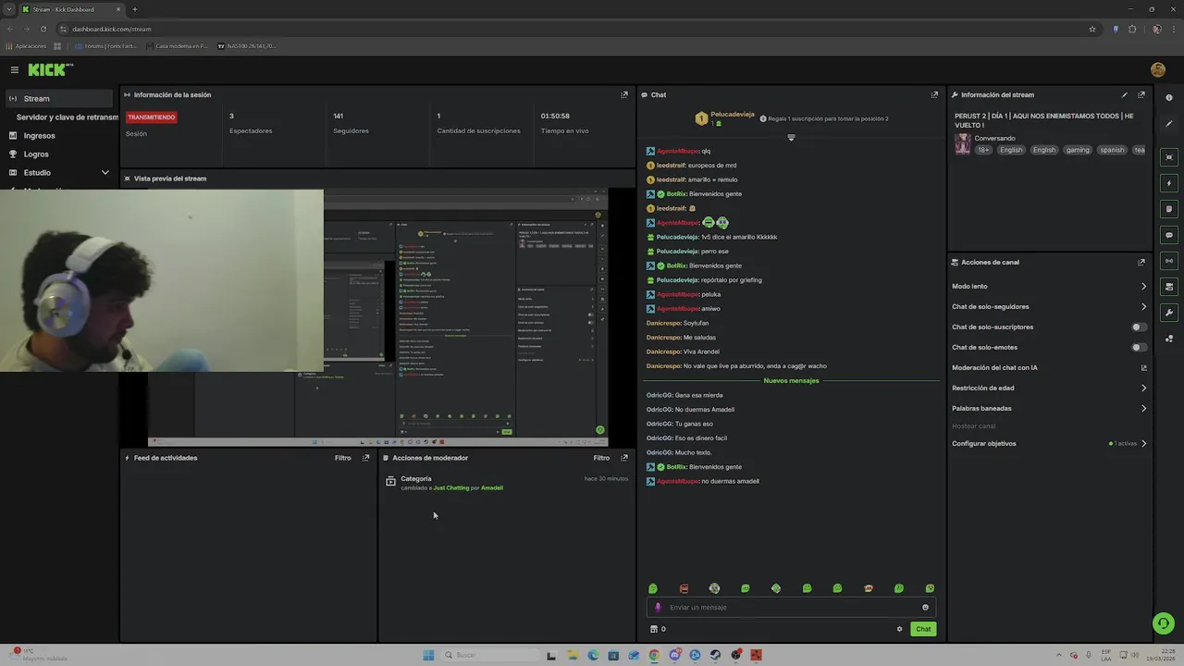Click the green help bubble button
The image size is (1184, 666).
[1164, 624]
